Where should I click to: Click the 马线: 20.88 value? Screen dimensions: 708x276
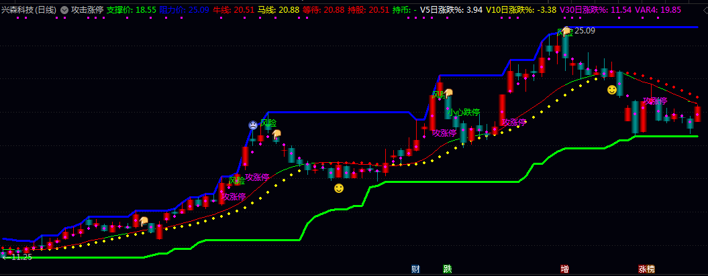[x=278, y=9]
